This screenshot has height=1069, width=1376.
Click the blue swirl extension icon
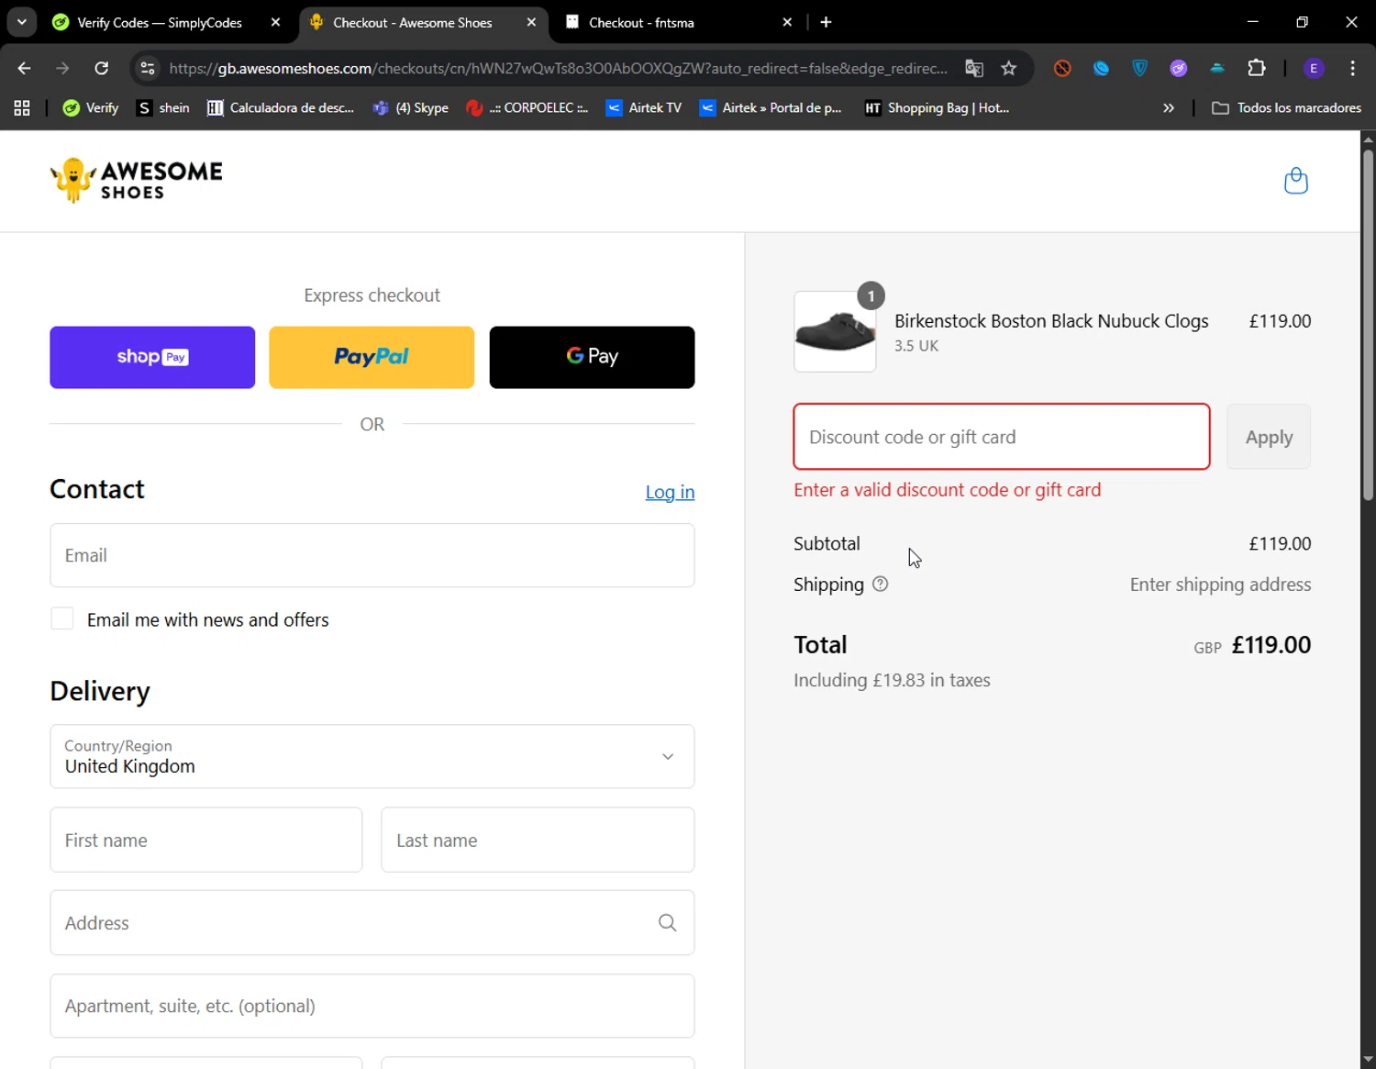pyautogui.click(x=1101, y=68)
